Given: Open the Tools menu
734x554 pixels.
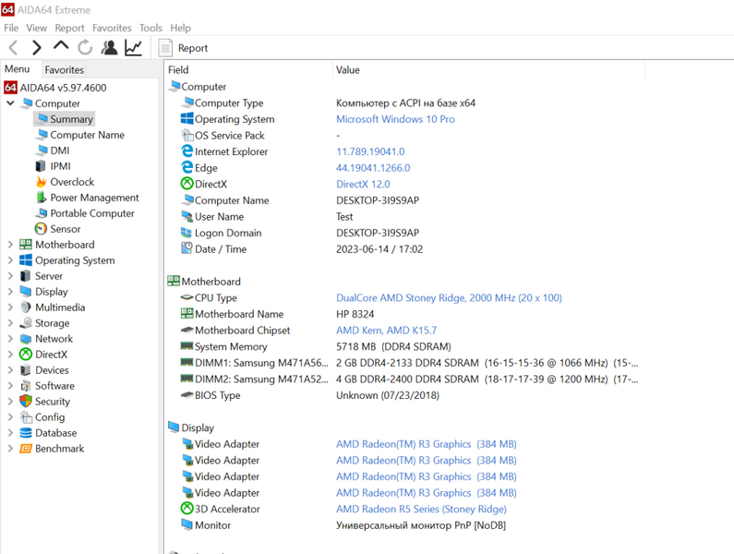Looking at the screenshot, I should [x=150, y=28].
